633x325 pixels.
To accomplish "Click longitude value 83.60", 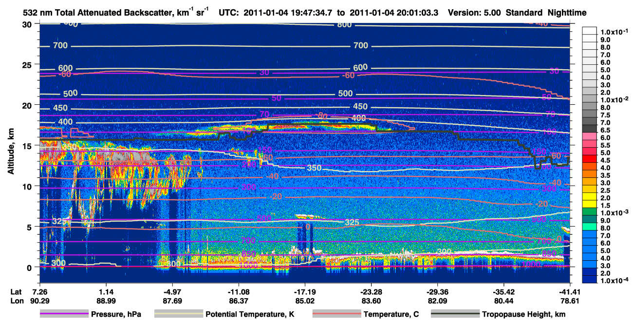I will tap(371, 301).
